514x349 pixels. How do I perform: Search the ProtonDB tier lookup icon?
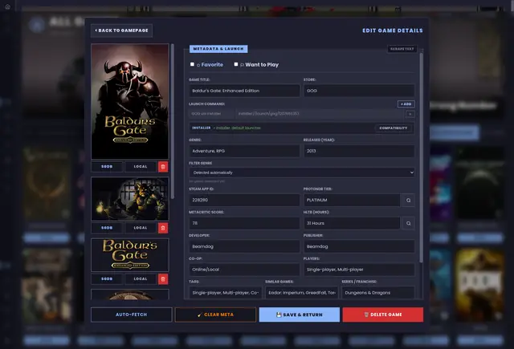pyautogui.click(x=408, y=200)
